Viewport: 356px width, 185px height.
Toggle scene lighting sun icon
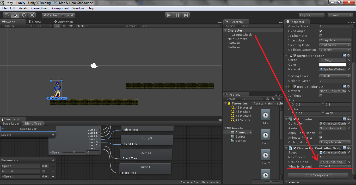click(x=64, y=26)
